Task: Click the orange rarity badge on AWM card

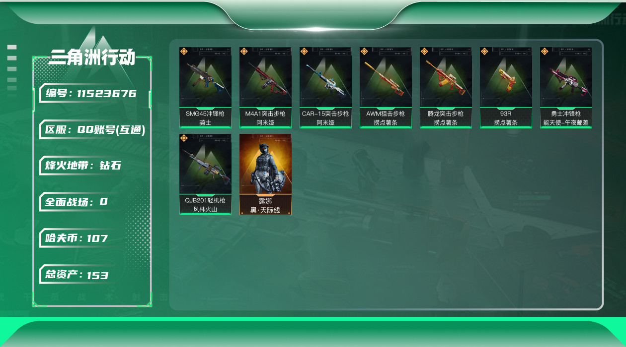Action: point(364,51)
